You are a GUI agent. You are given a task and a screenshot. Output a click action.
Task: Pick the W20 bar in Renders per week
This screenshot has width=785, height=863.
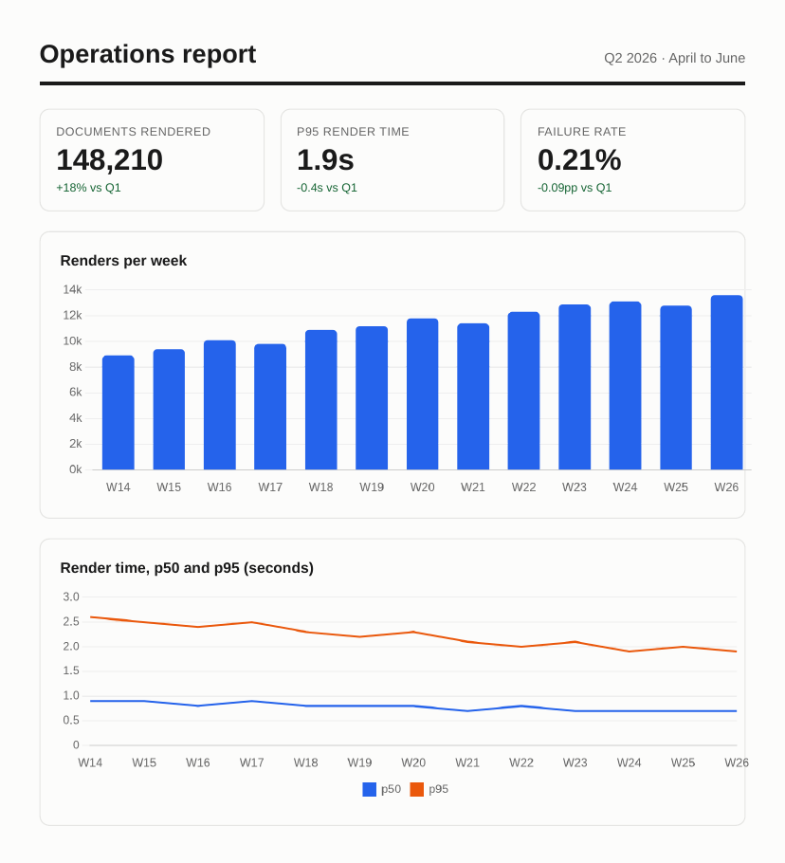[423, 395]
